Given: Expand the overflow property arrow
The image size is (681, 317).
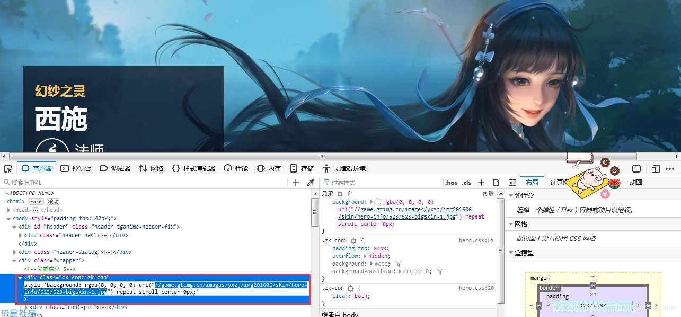Looking at the screenshot, I should 366,256.
